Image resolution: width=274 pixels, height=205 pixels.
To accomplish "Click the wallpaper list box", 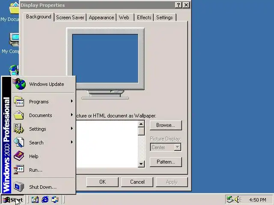I will pos(107,144).
